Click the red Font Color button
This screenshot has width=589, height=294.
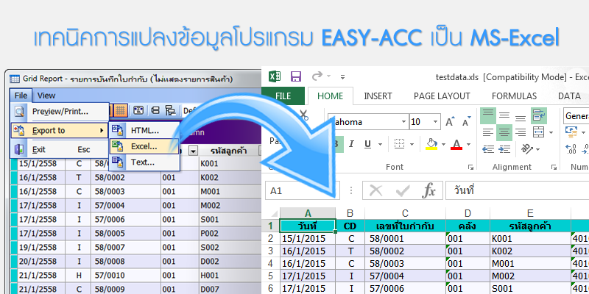(457, 144)
